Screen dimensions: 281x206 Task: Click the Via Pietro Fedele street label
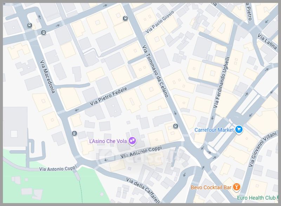109,96
